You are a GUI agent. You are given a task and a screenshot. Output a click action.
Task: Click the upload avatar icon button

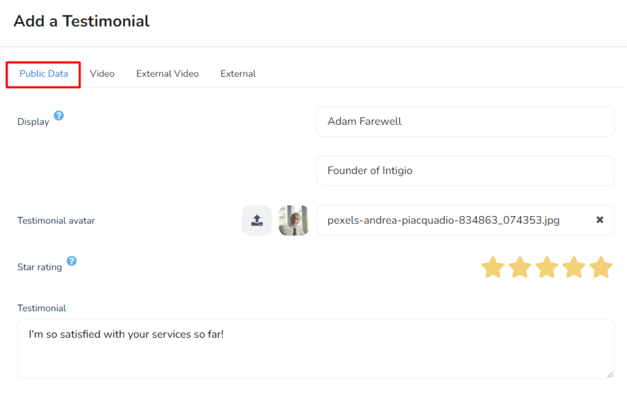pyautogui.click(x=257, y=220)
